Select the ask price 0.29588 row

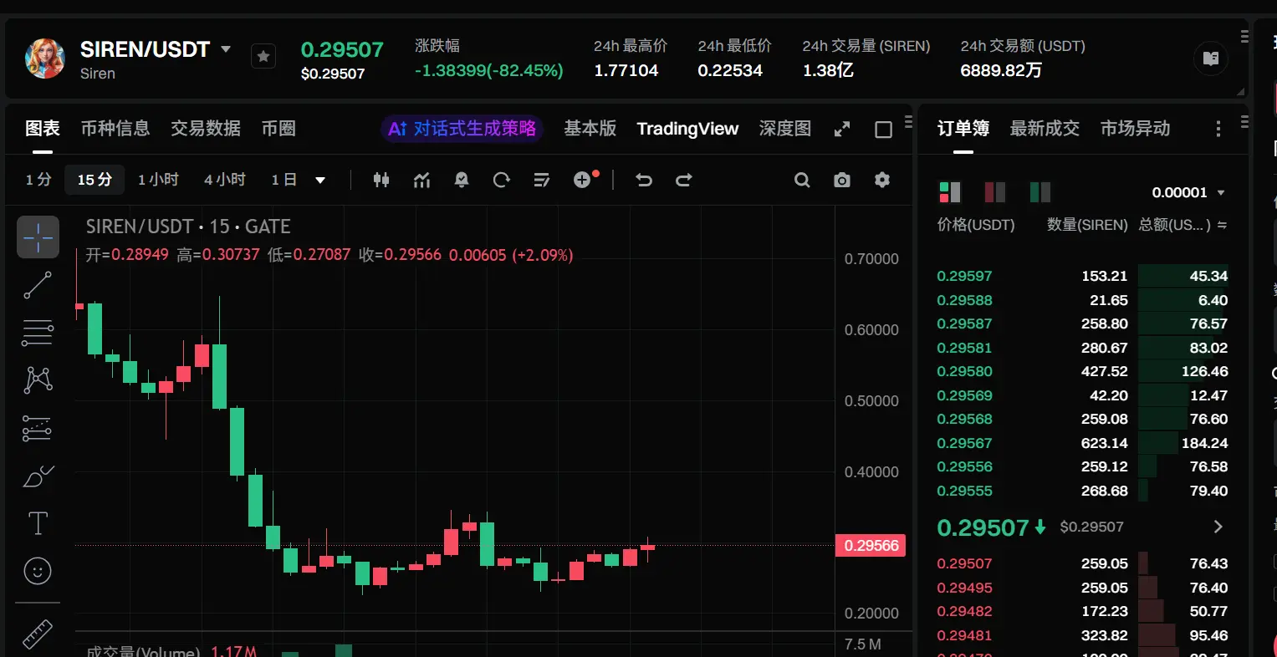[x=1082, y=300]
